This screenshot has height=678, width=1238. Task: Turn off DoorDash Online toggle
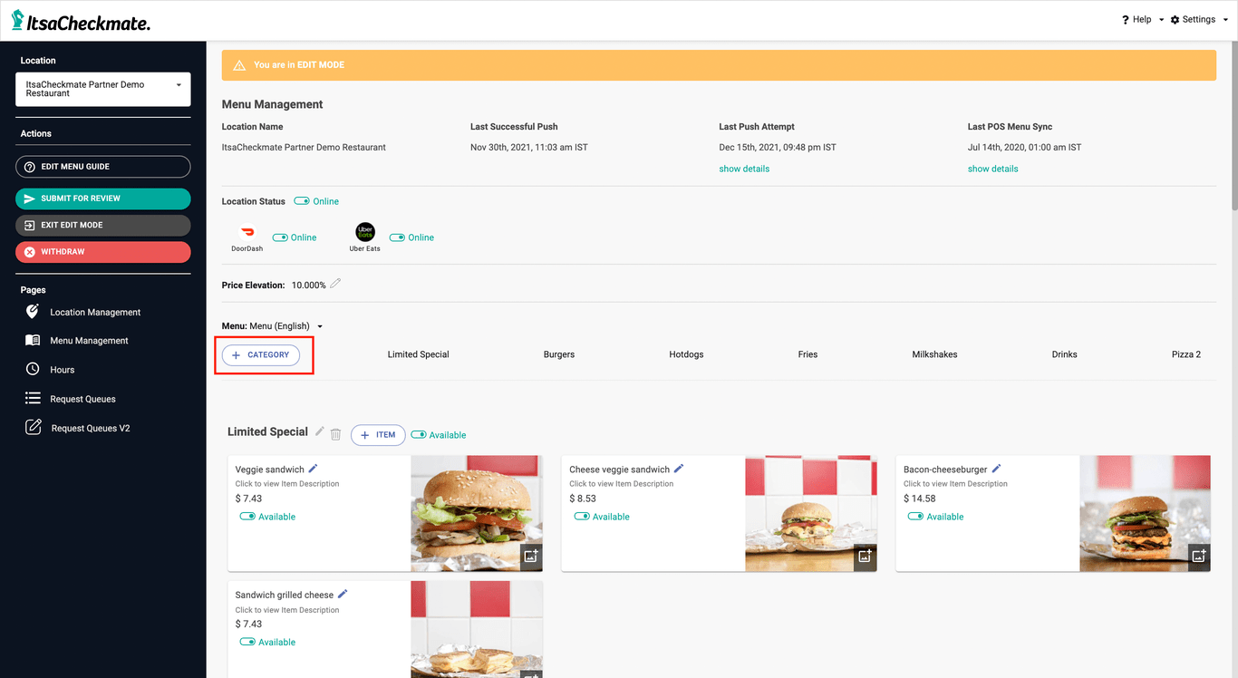click(x=280, y=237)
